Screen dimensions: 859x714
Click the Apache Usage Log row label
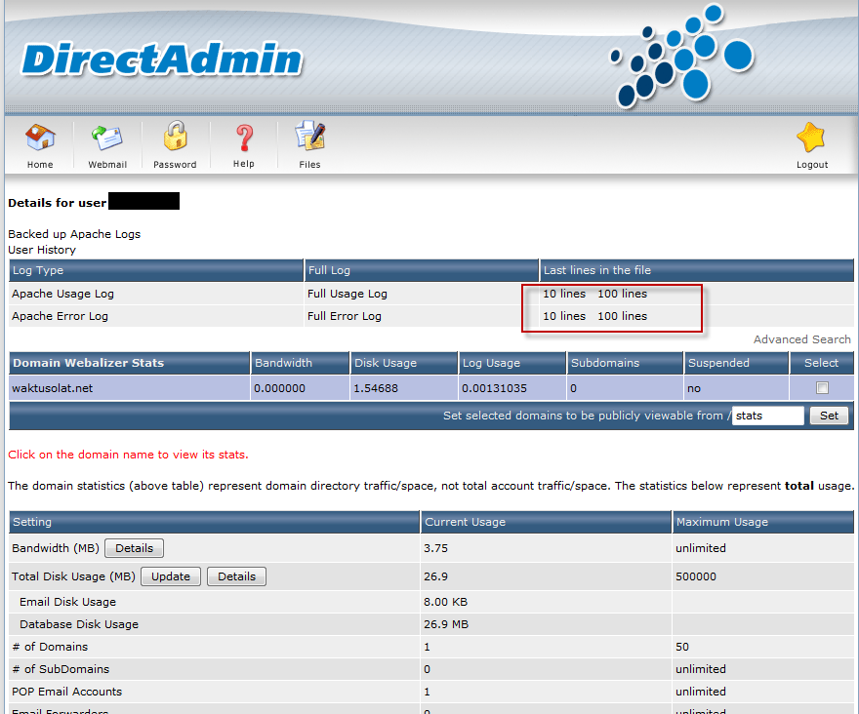pos(63,294)
